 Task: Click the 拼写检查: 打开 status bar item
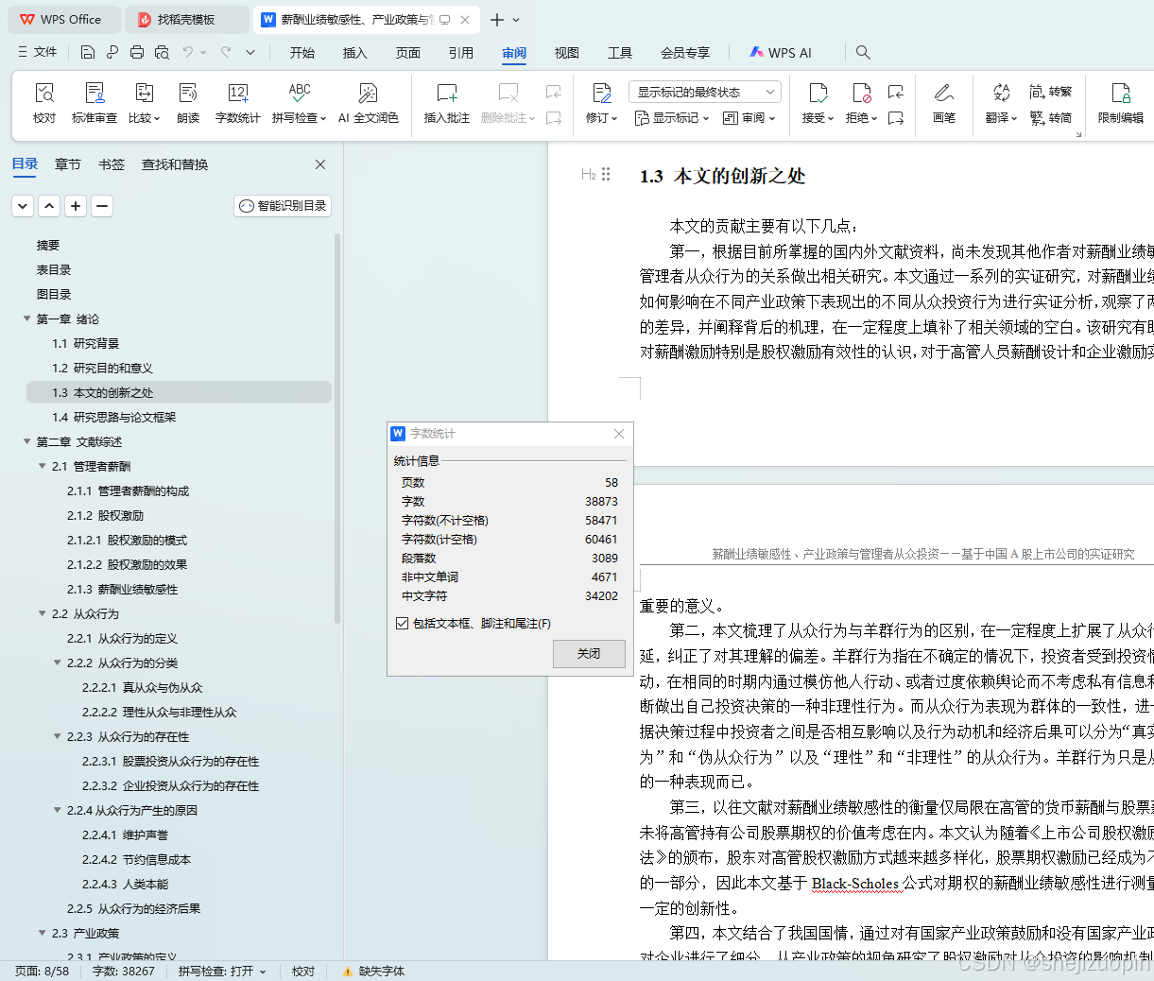pos(222,971)
